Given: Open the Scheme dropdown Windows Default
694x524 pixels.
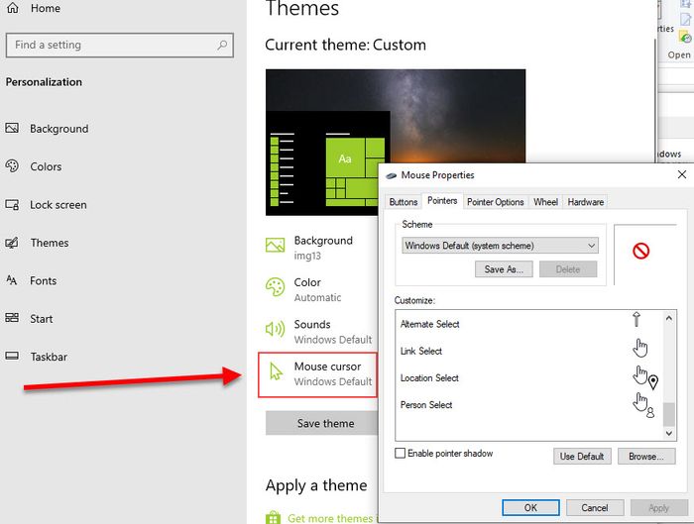Looking at the screenshot, I should pyautogui.click(x=500, y=246).
